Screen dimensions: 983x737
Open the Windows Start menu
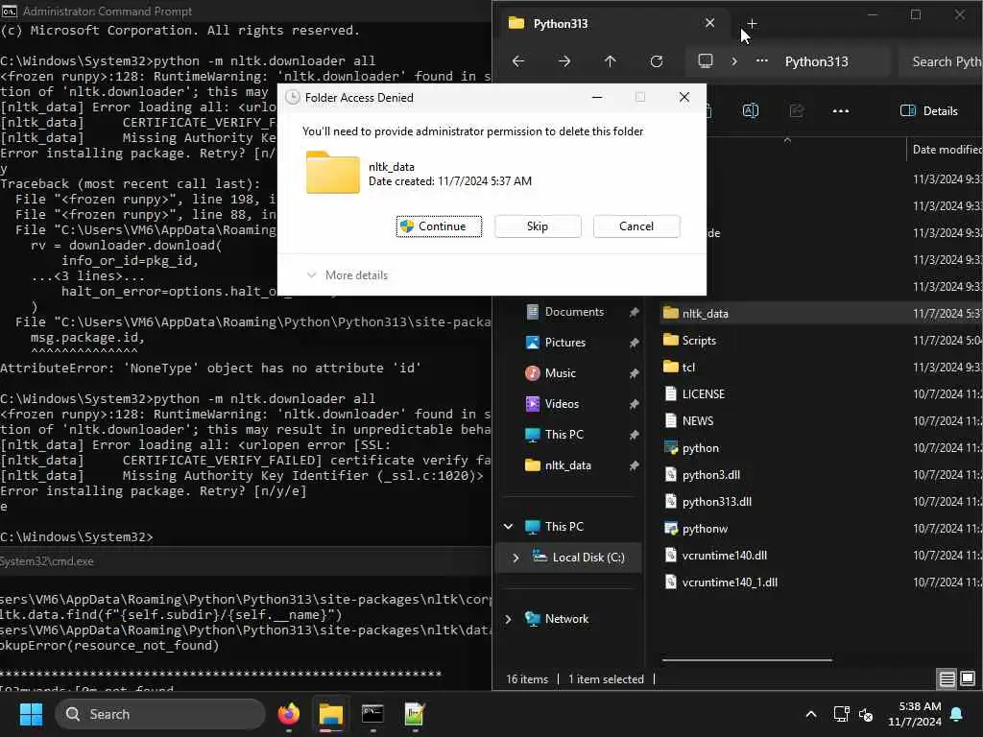tap(31, 714)
